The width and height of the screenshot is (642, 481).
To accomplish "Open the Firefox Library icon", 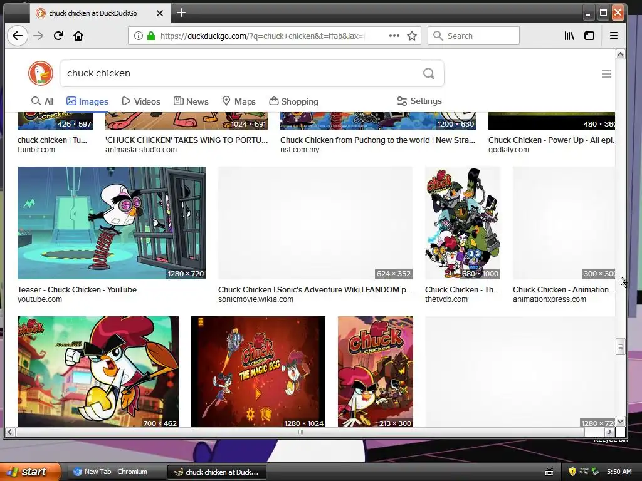I will click(569, 36).
